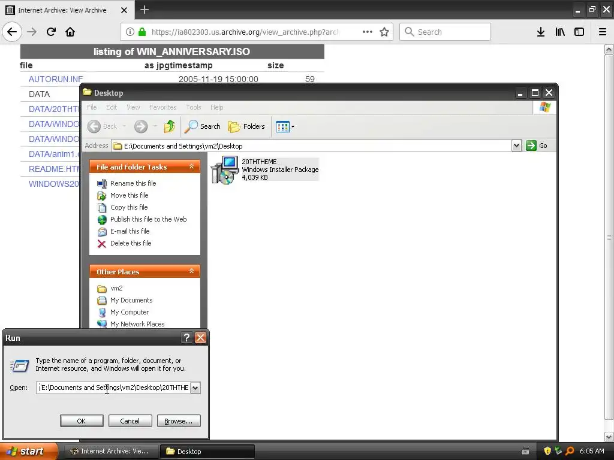Viewport: 614px width, 460px height.
Task: Open Explorer Favorites menu
Action: 163,107
